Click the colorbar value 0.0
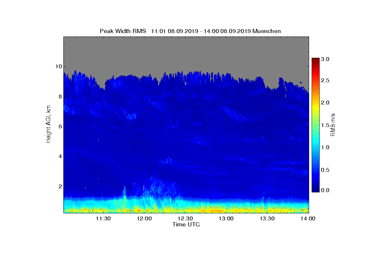Image resolution: width=382 pixels, height=254 pixels. (325, 190)
